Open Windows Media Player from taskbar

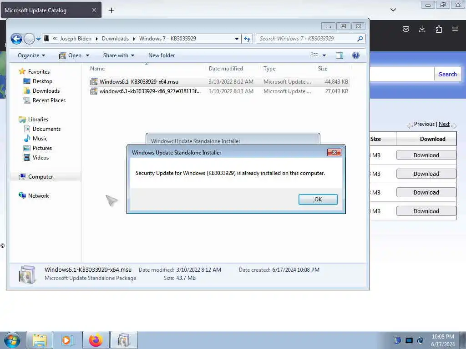67,340
